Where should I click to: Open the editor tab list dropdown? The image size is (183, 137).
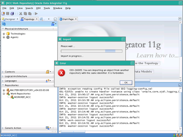point(180,19)
